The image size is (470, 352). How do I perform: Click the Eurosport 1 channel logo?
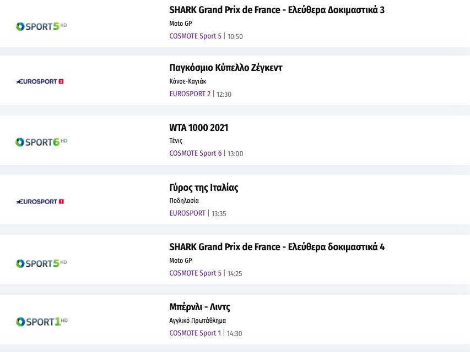tap(40, 201)
